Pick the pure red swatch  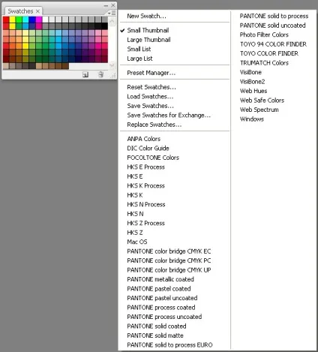(x=6, y=20)
